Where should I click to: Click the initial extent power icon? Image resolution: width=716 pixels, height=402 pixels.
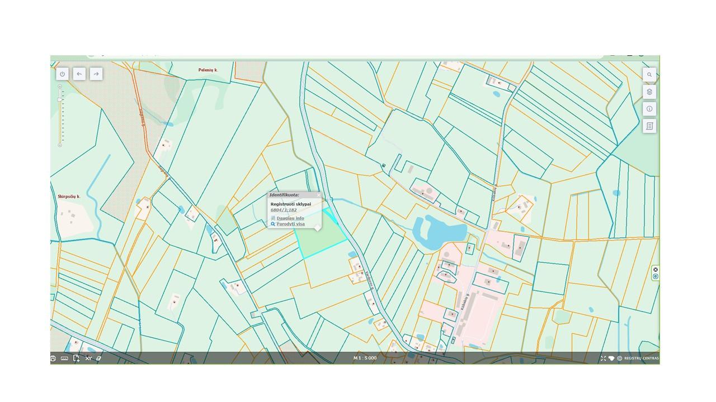click(62, 74)
